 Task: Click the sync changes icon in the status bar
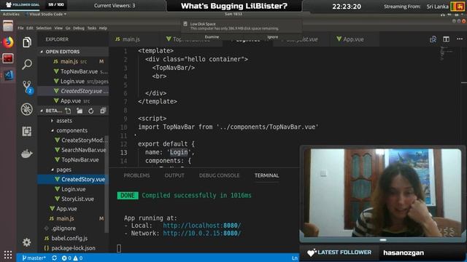pyautogui.click(x=54, y=258)
